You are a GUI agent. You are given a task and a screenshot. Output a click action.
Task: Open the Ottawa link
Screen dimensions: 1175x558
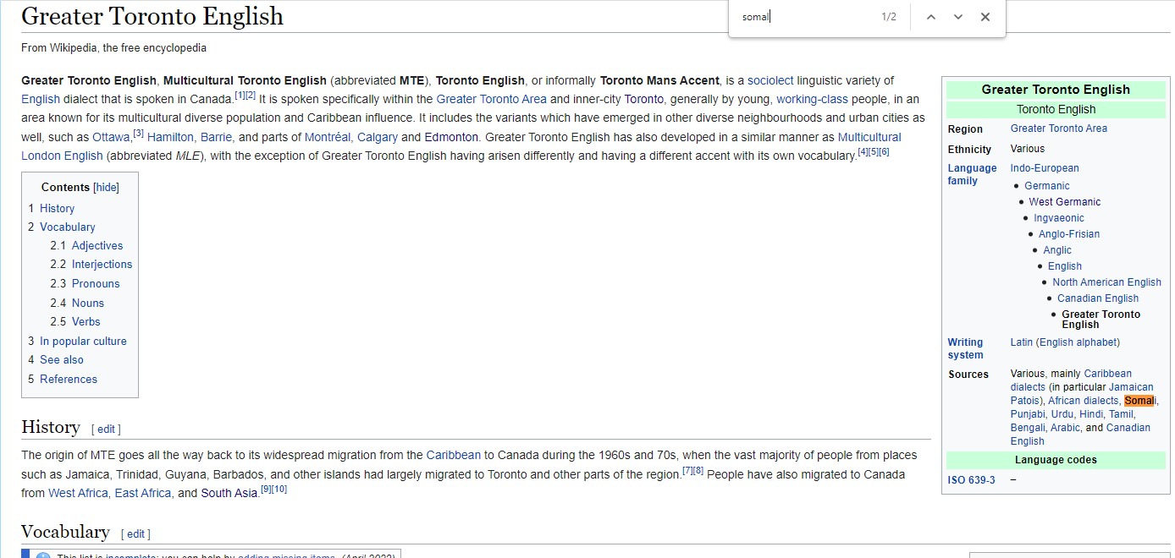click(112, 137)
